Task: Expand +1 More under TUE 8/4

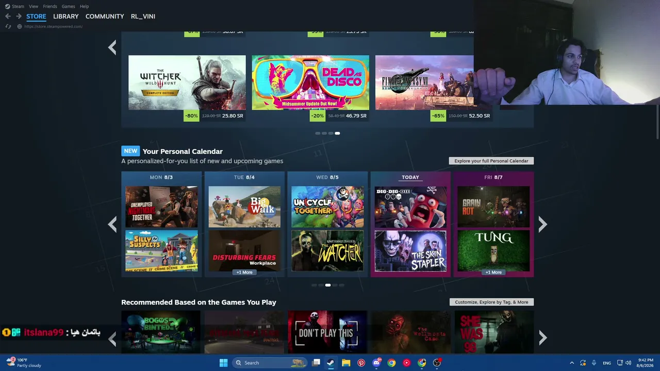Action: (244, 272)
